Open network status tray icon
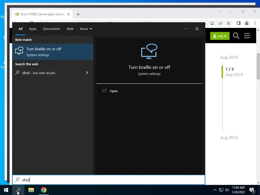Screen dimensions: 260x195 (x=221, y=190)
